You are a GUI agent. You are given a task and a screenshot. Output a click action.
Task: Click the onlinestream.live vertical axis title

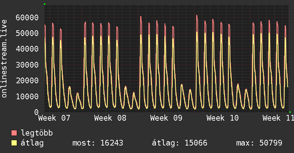pos(4,59)
